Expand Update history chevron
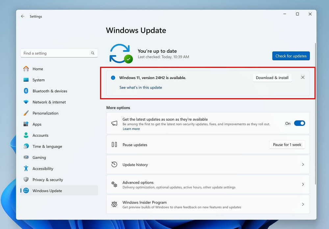 (303, 164)
